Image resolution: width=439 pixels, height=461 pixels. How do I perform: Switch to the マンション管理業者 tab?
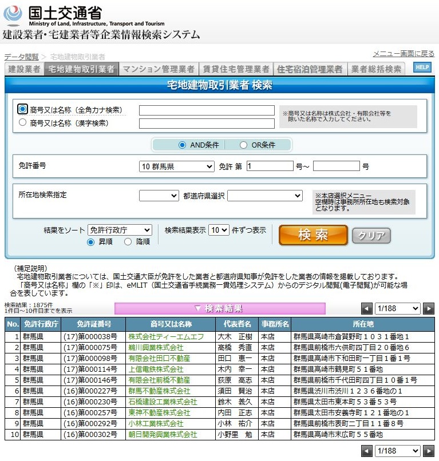pos(159,69)
